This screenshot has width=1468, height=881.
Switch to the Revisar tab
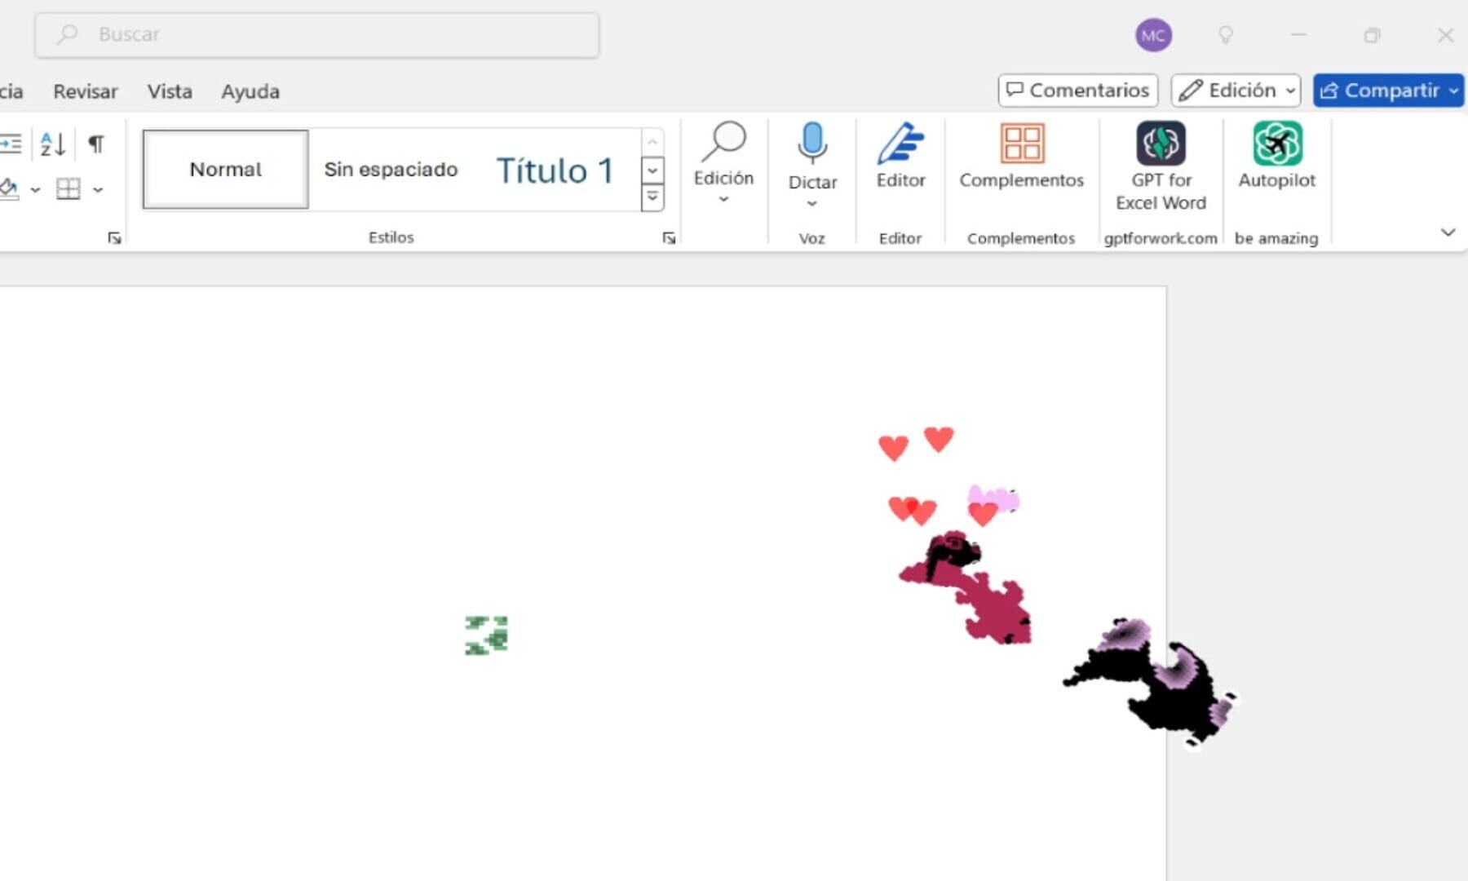coord(85,91)
